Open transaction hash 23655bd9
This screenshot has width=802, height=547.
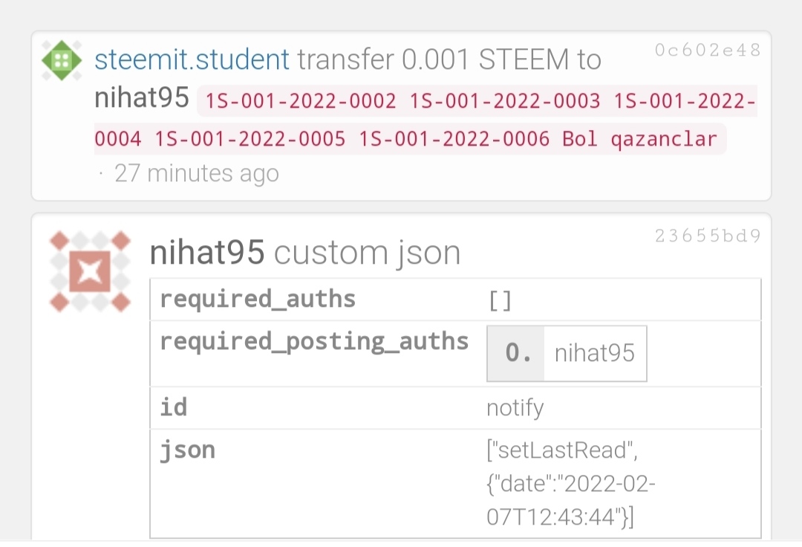tap(708, 236)
